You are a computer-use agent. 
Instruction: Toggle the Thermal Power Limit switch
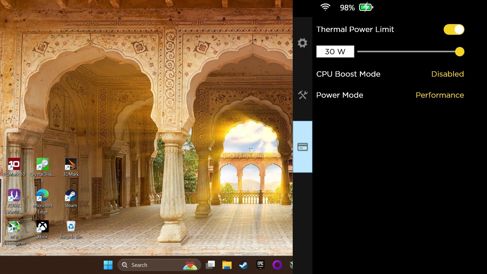point(454,29)
